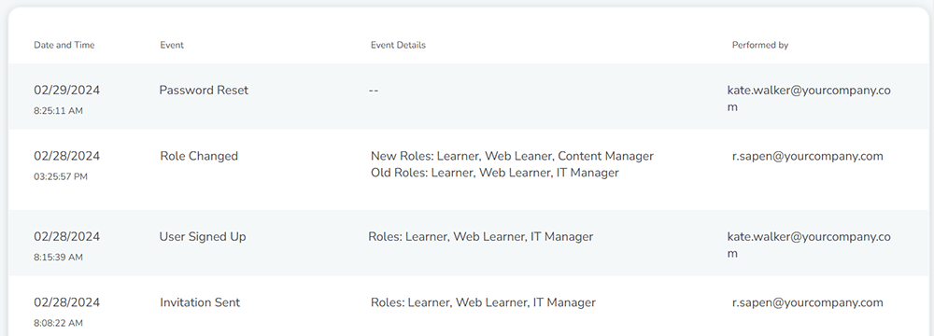The width and height of the screenshot is (934, 336).
Task: Open r.sapen email in Invitation Sent row
Action: 807,302
